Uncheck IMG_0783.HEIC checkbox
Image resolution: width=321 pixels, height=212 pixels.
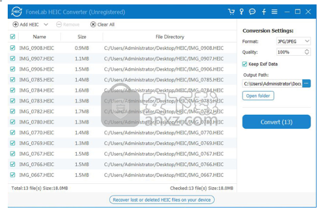click(13, 101)
